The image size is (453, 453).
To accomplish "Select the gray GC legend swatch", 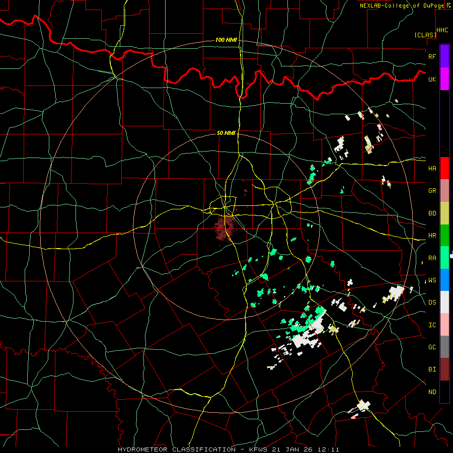I will [444, 347].
